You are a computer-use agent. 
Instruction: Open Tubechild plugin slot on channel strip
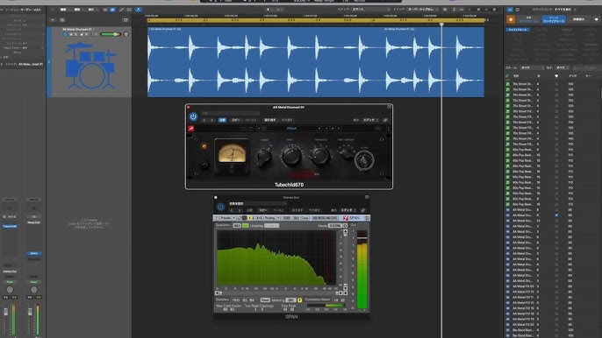pyautogui.click(x=10, y=227)
